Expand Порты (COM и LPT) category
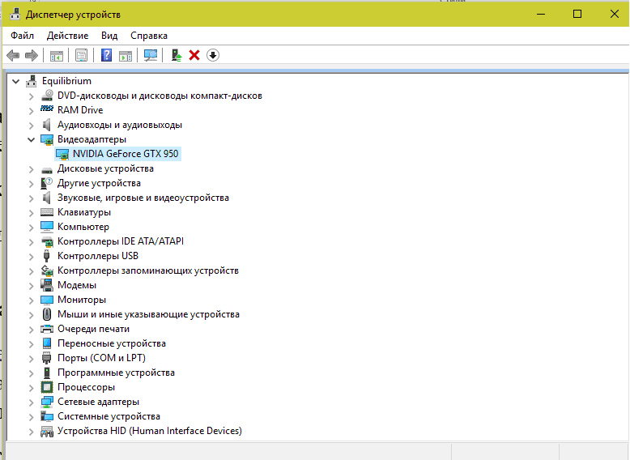The height and width of the screenshot is (460, 630). [31, 358]
